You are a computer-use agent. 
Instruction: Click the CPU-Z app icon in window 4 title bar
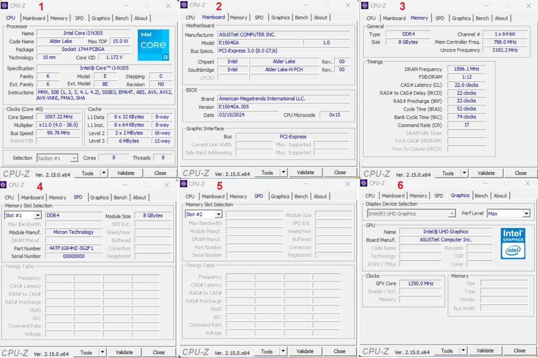tap(3, 185)
